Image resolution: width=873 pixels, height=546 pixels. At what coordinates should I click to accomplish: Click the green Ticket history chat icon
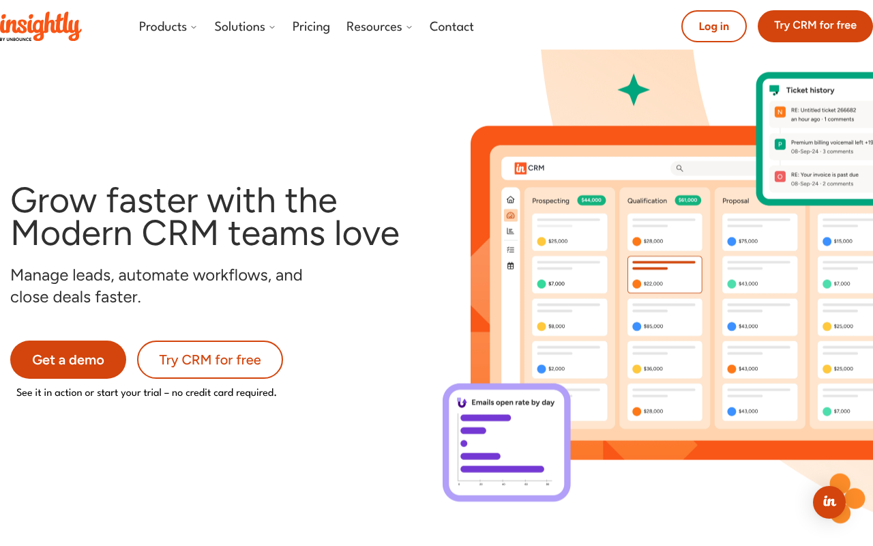(x=774, y=90)
